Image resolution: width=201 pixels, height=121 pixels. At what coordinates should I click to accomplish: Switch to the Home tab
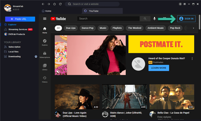[x=46, y=11]
